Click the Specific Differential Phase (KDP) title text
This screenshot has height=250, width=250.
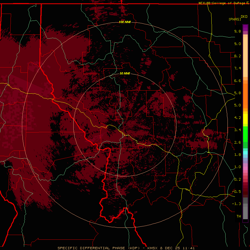pyautogui.click(x=99, y=248)
